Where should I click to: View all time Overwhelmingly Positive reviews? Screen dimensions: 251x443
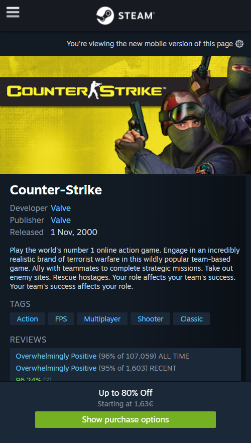pyautogui.click(x=56, y=356)
